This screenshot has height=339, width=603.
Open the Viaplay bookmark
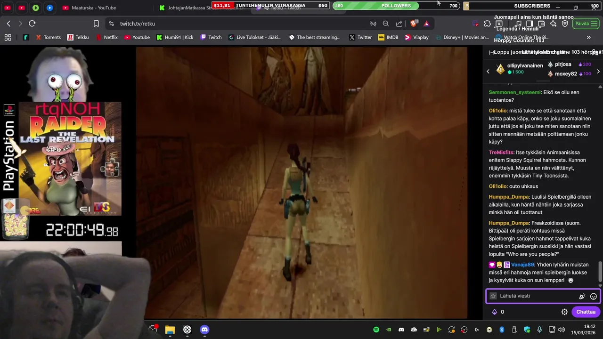416,37
